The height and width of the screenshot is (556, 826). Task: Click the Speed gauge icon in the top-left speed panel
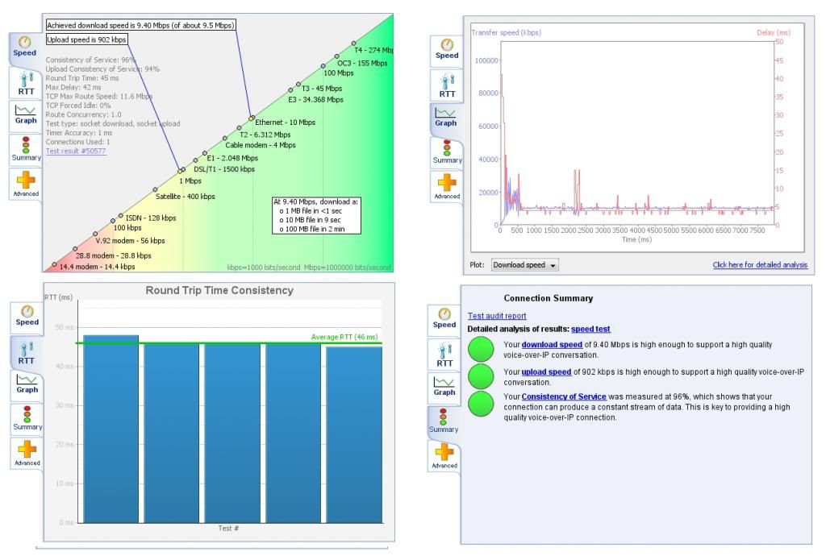[26, 47]
